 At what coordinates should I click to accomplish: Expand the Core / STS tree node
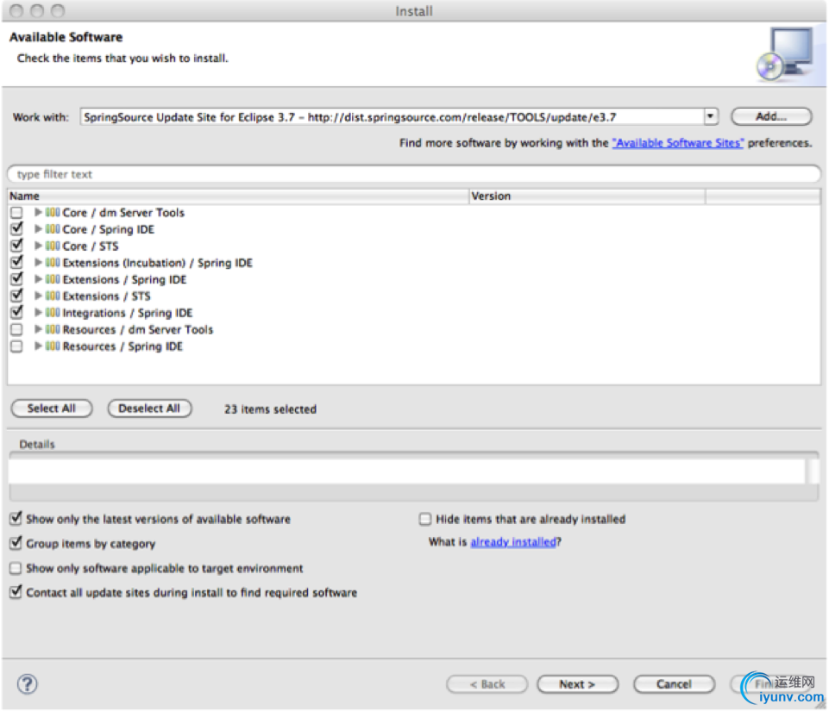[38, 246]
